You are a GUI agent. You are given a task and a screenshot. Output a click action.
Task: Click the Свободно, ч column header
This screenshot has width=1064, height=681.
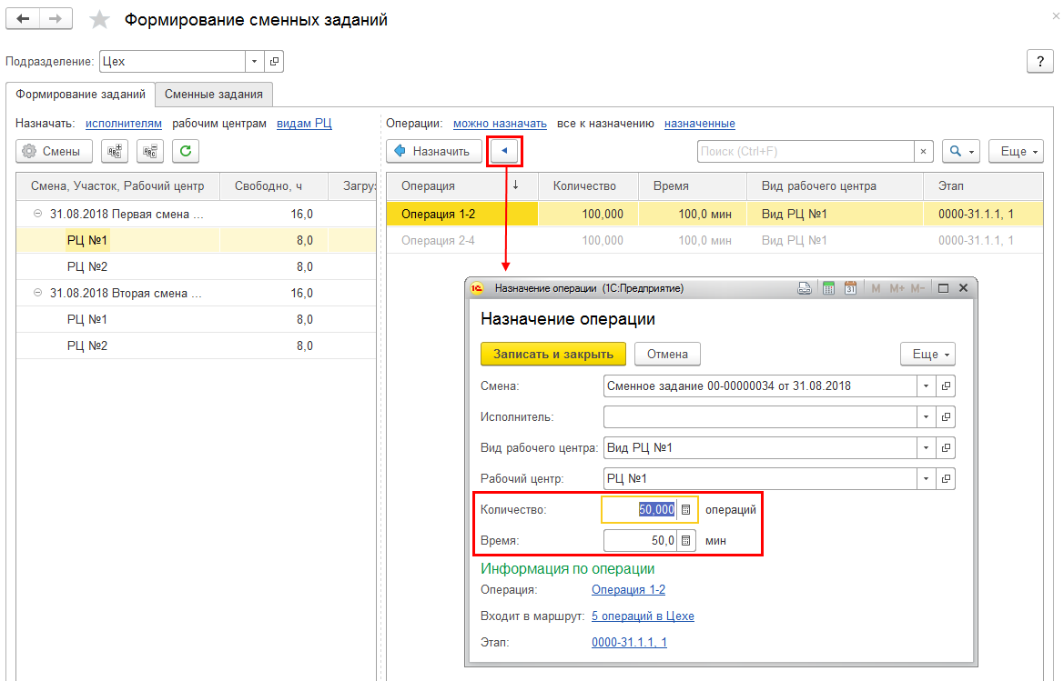273,185
